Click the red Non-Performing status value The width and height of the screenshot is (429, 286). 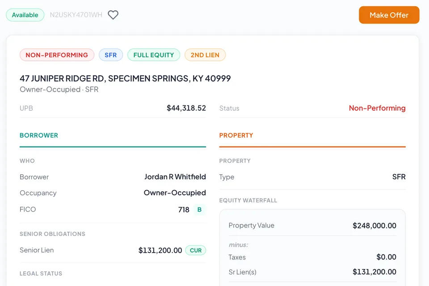click(x=377, y=108)
